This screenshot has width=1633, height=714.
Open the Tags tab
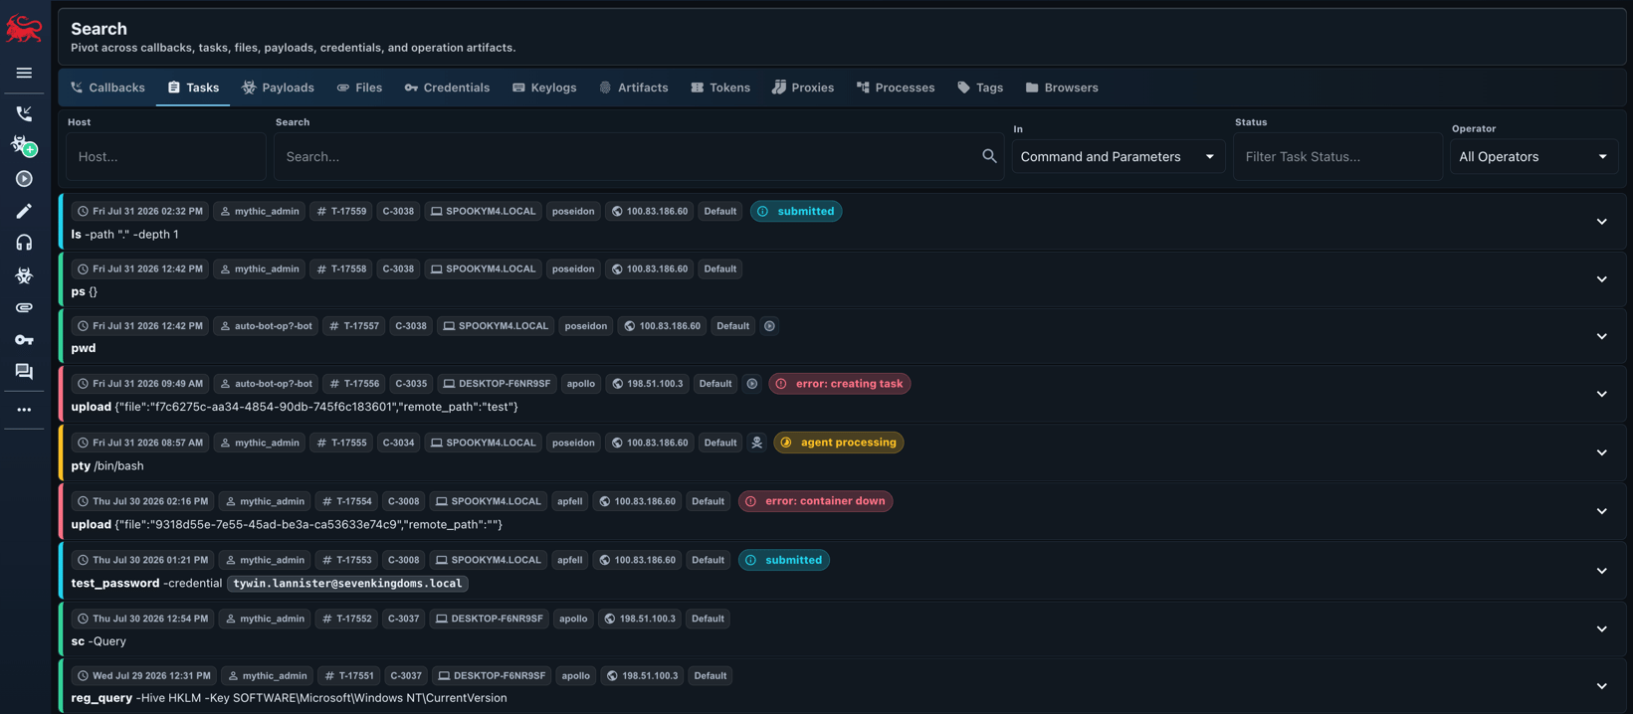click(980, 88)
